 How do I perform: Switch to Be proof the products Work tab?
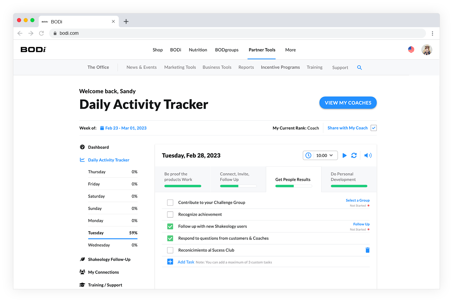click(183, 180)
